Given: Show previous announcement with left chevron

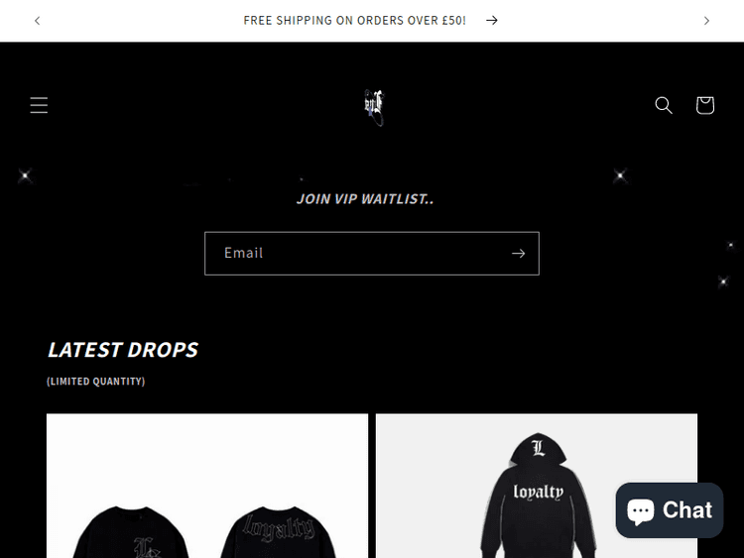Looking at the screenshot, I should pyautogui.click(x=37, y=21).
